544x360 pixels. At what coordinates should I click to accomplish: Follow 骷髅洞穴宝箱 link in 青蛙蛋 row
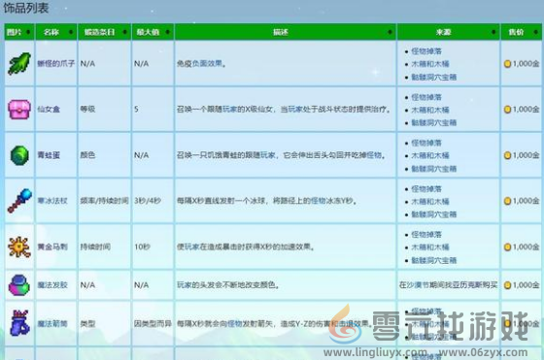(434, 169)
